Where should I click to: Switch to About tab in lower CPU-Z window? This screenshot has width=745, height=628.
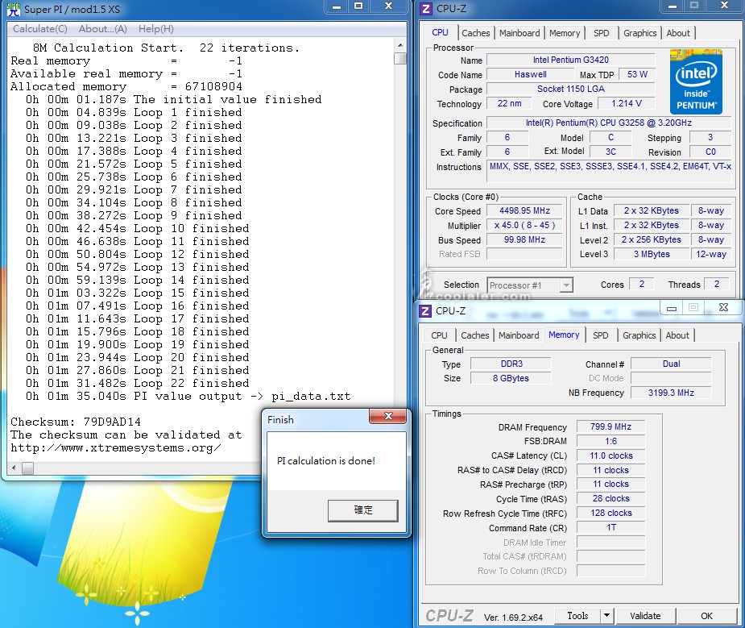coord(677,335)
